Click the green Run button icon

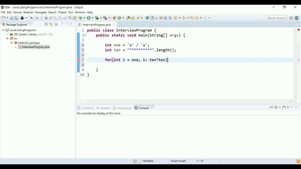(x=89, y=18)
